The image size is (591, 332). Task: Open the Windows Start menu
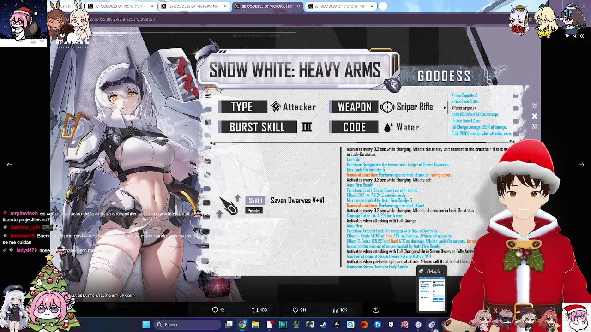tap(146, 325)
